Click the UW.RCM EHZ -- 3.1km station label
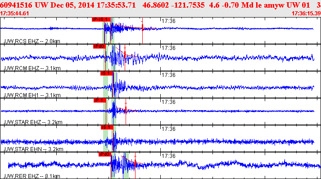 (32, 68)
